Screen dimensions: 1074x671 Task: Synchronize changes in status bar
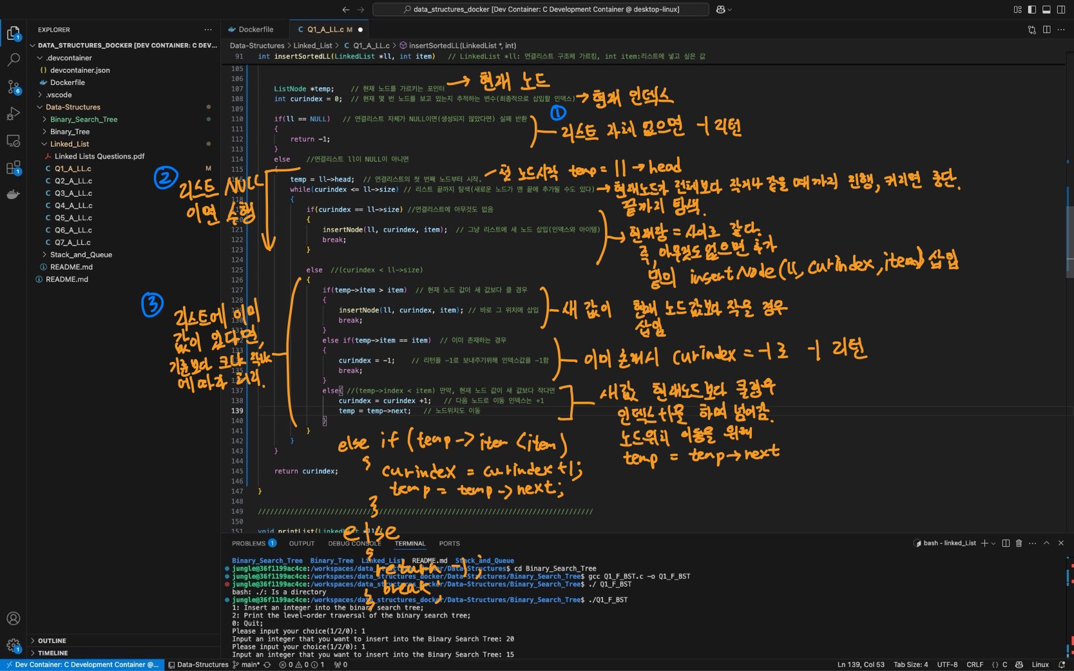pyautogui.click(x=267, y=665)
